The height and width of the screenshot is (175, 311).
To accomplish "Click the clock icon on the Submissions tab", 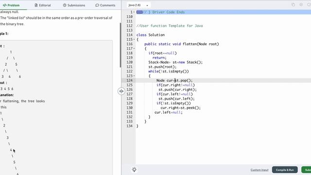I will point(65,5).
